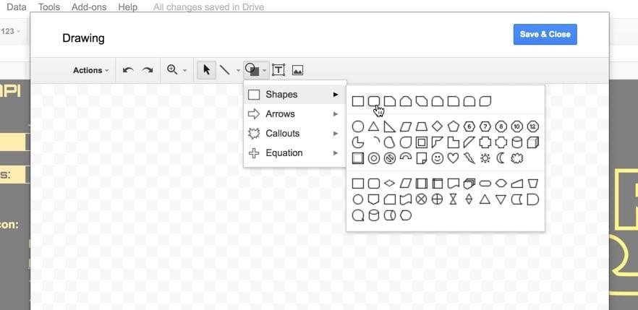Image resolution: width=638 pixels, height=310 pixels.
Task: Select the rounded rectangle shape
Action: (x=373, y=102)
